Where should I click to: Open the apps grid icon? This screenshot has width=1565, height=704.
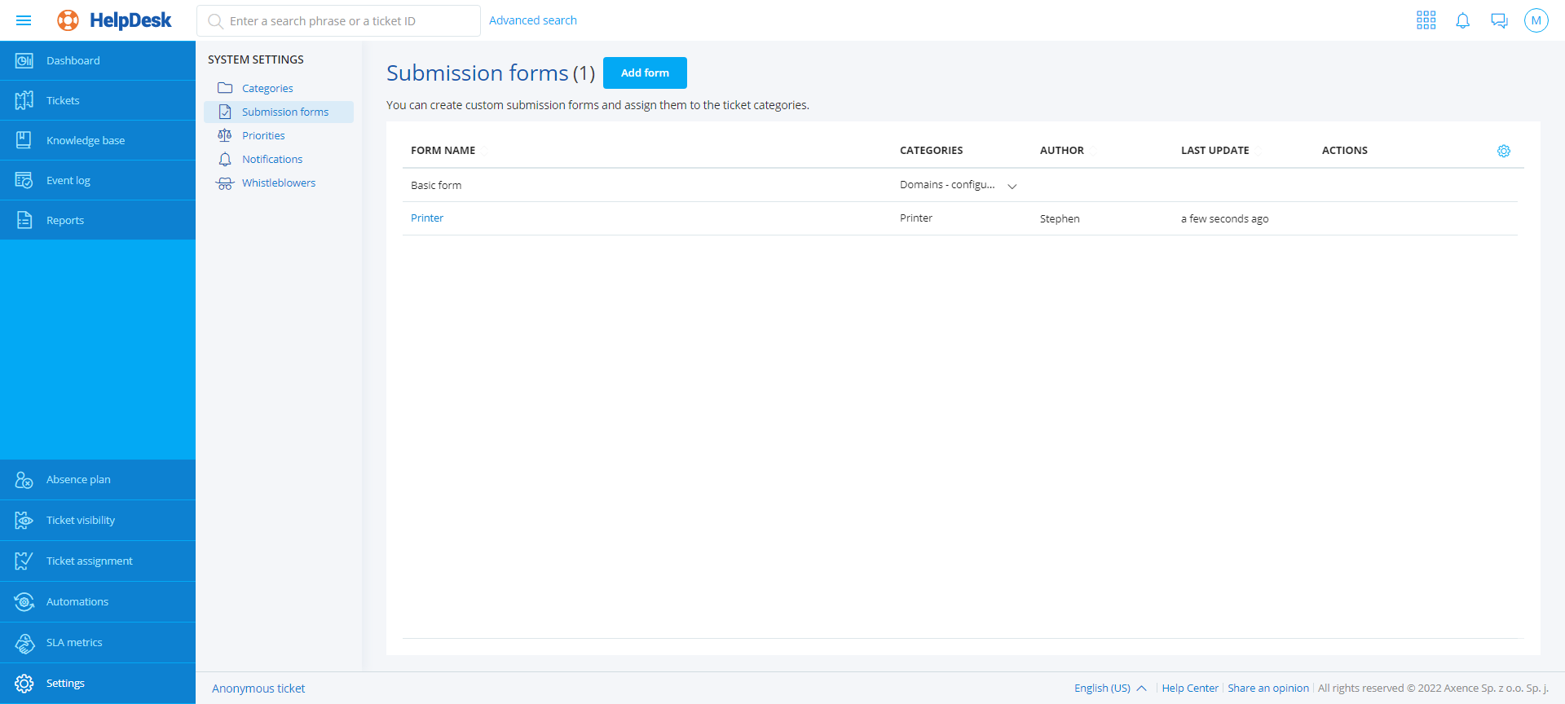(1426, 20)
